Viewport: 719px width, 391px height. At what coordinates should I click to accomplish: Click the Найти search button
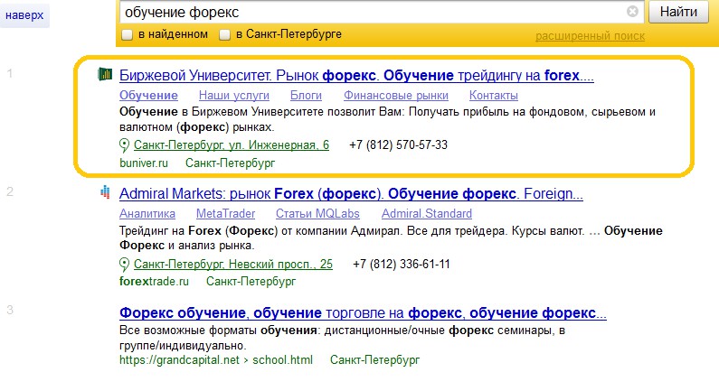[x=678, y=12]
